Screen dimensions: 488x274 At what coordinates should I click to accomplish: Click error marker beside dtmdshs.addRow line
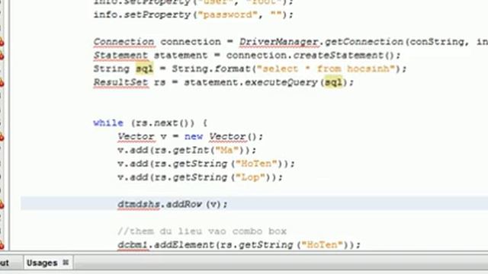click(x=2, y=205)
